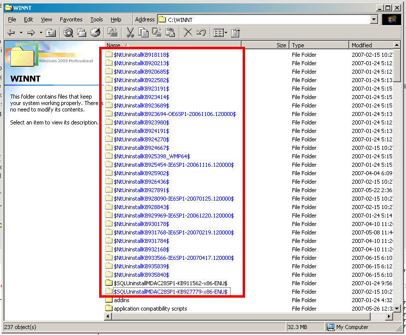
Task: Select folder $NtUninstallKB931768-IE6SP1-20070219.120000$
Action: (174, 232)
